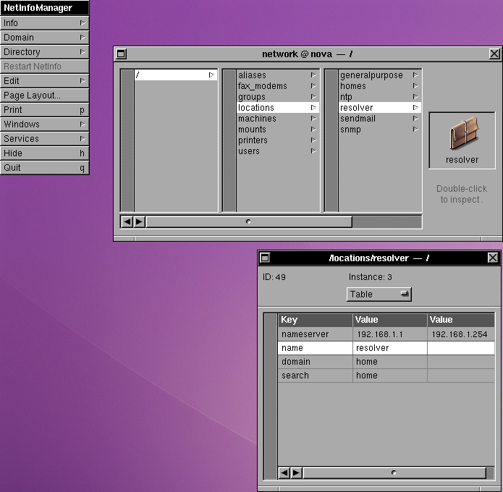This screenshot has height=492, width=503.
Task: Click right scroll arrow in browser window
Action: [x=139, y=222]
